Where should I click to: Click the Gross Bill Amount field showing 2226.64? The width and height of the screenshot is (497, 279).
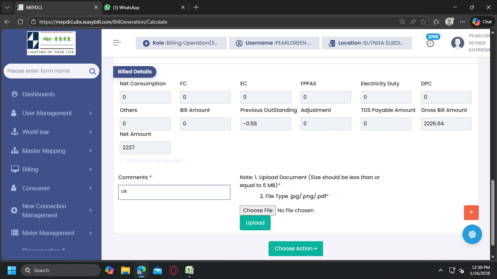446,124
